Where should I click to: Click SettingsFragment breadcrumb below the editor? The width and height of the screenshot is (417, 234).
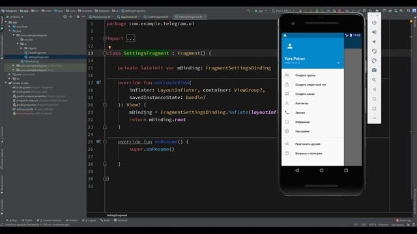tap(117, 215)
